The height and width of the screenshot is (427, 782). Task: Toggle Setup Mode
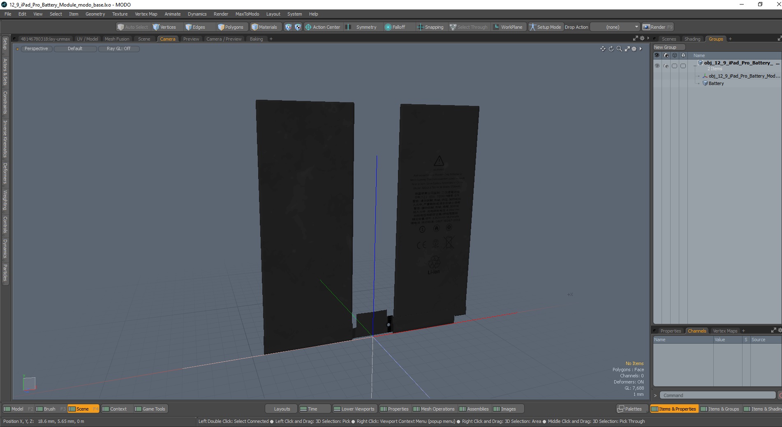[545, 27]
